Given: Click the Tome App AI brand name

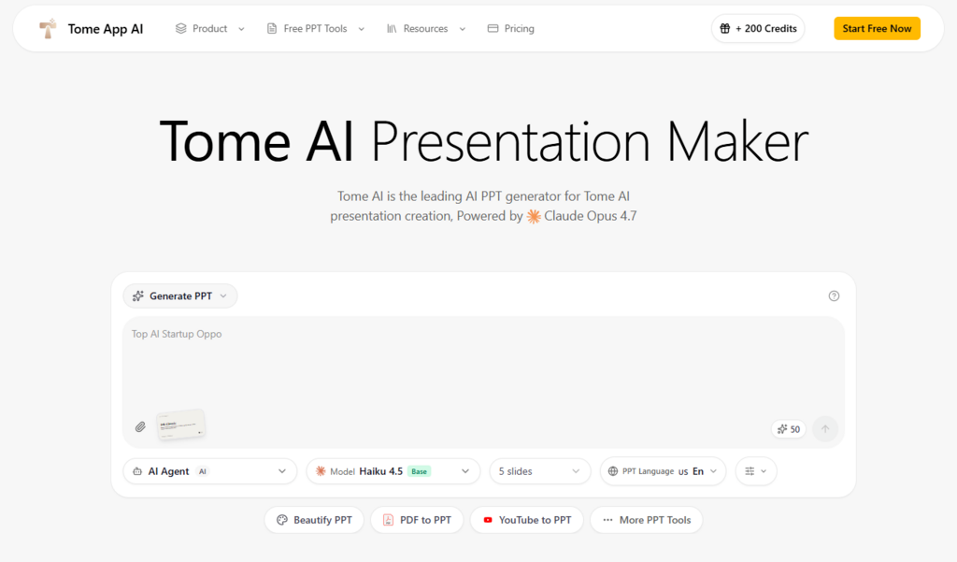Looking at the screenshot, I should 106,29.
